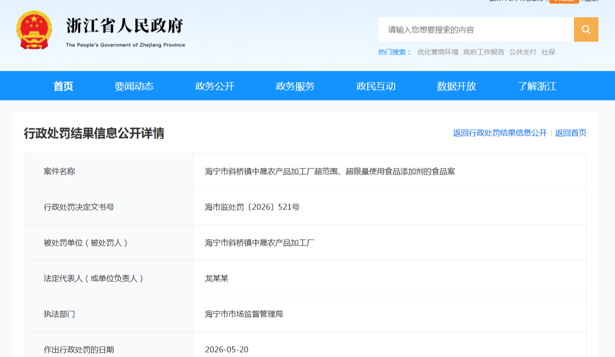Click the 执法部门 label cell

tap(108, 314)
